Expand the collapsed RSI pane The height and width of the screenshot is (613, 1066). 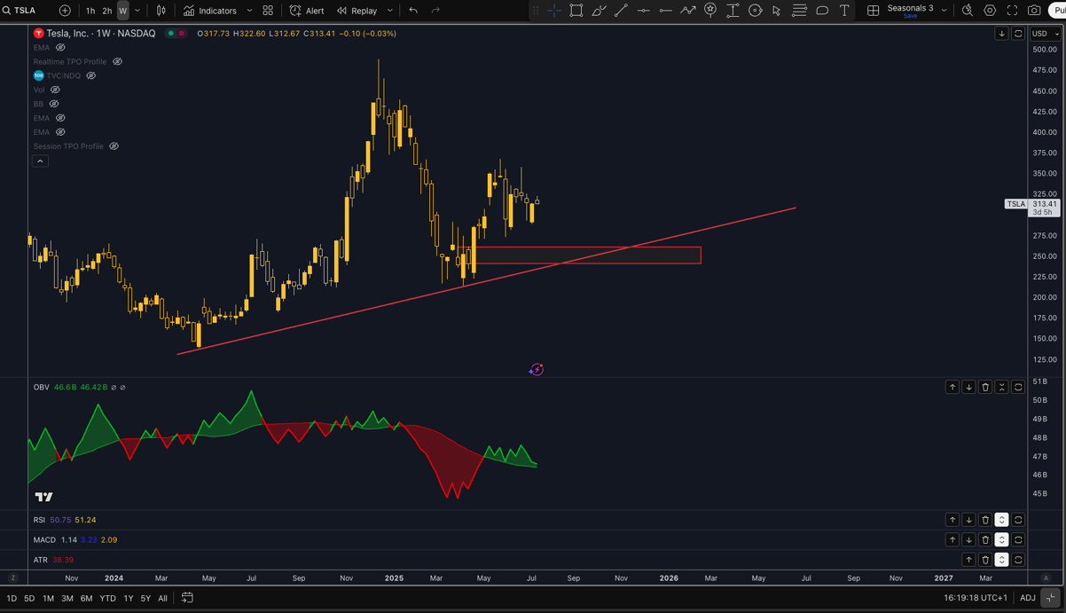(x=1001, y=520)
